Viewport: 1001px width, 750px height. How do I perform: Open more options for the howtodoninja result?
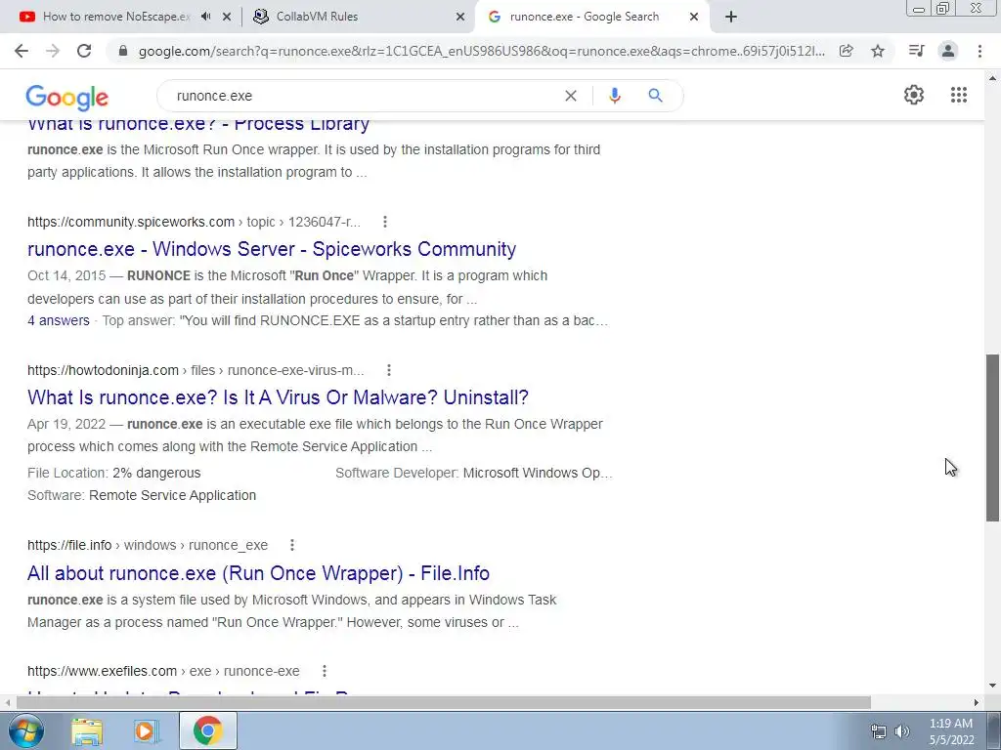(x=388, y=370)
